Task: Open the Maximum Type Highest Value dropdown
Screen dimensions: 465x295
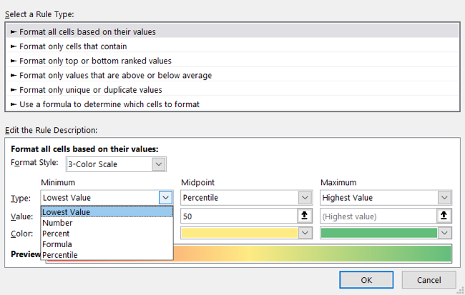Action: pos(444,198)
